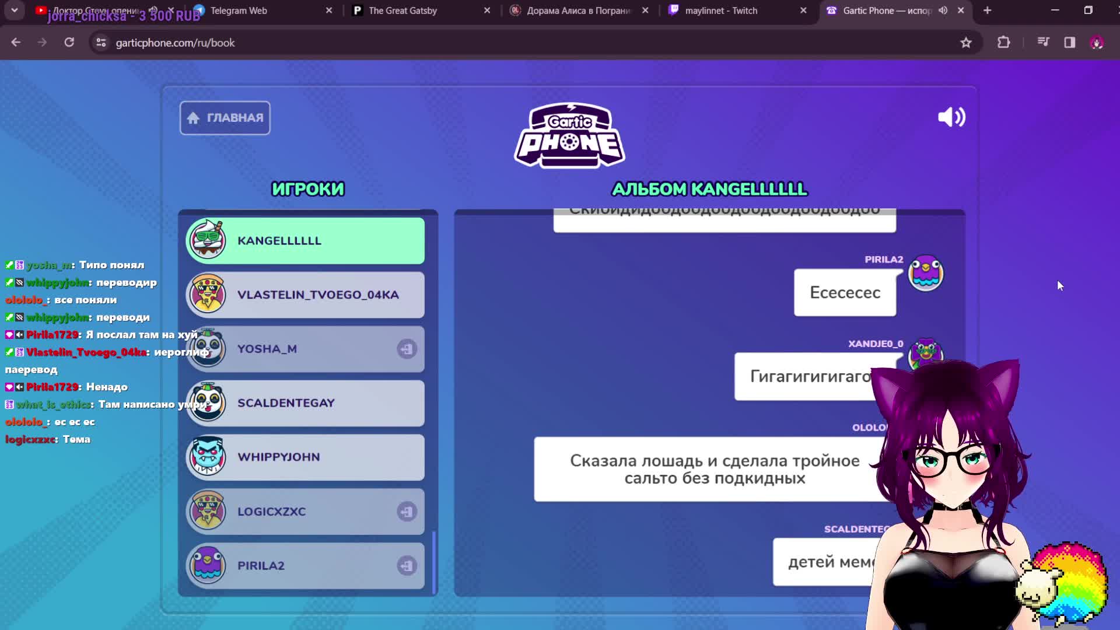Click WHIPPYJOHN's vampire avatar
This screenshot has width=1120, height=630.
coord(207,456)
